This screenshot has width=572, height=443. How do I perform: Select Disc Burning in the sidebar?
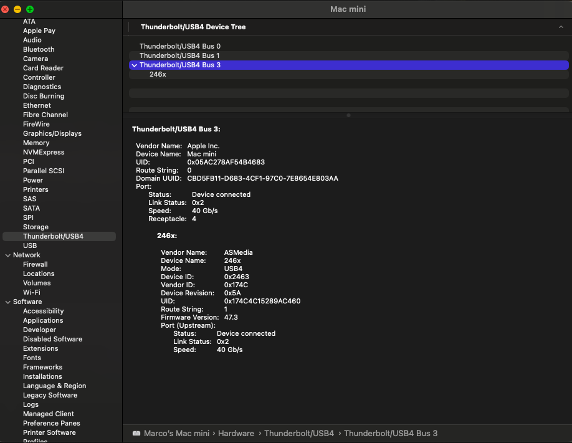pos(44,96)
